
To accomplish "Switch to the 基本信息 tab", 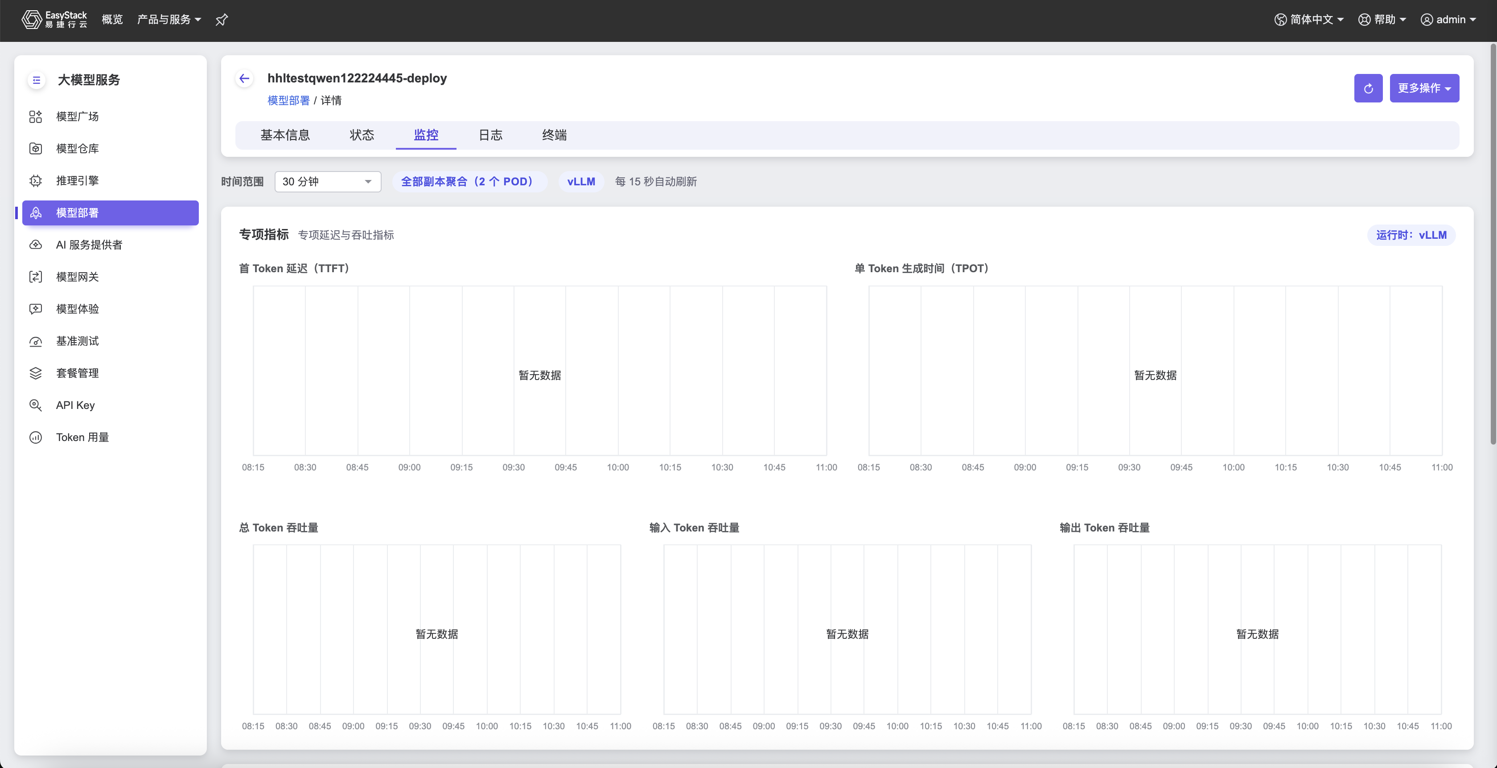I will pos(285,135).
